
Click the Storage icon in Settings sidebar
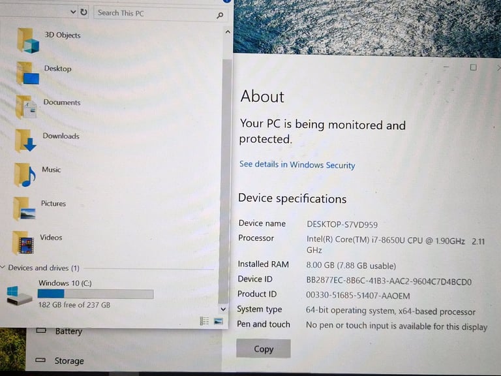tap(40, 360)
